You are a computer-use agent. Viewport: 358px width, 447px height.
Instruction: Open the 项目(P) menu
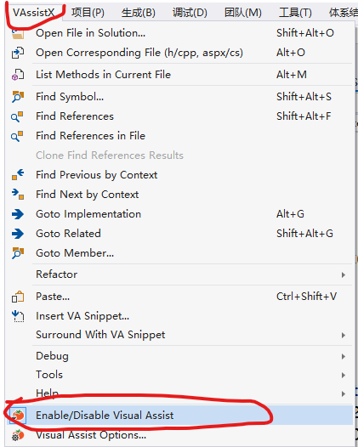[x=88, y=13]
